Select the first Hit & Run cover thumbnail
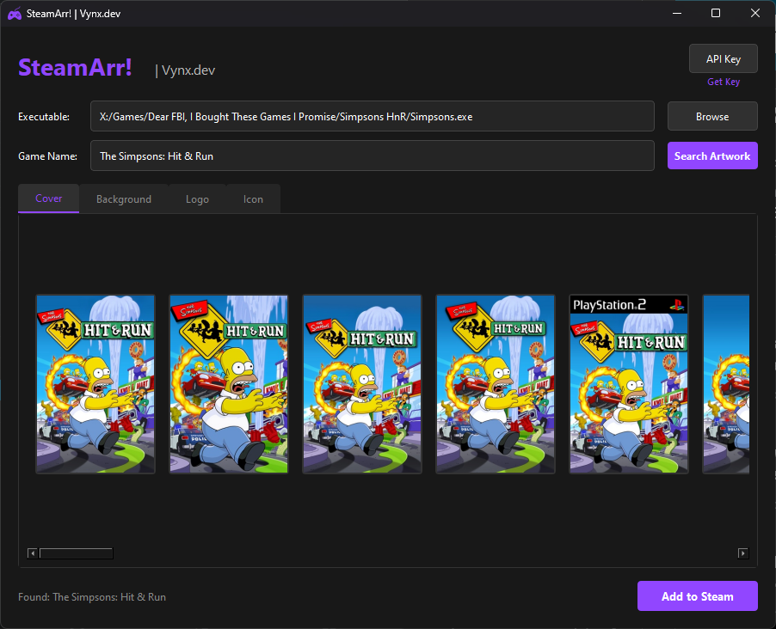Viewport: 776px width, 629px height. point(95,384)
